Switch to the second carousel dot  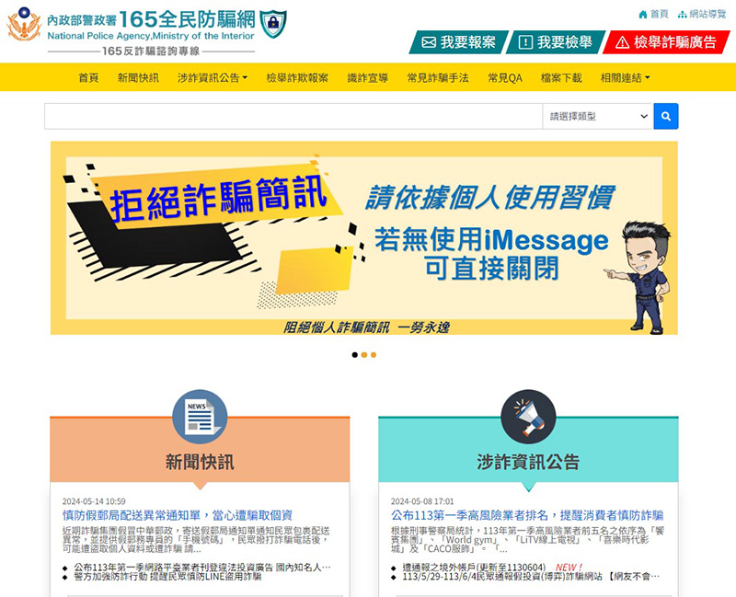coord(364,354)
